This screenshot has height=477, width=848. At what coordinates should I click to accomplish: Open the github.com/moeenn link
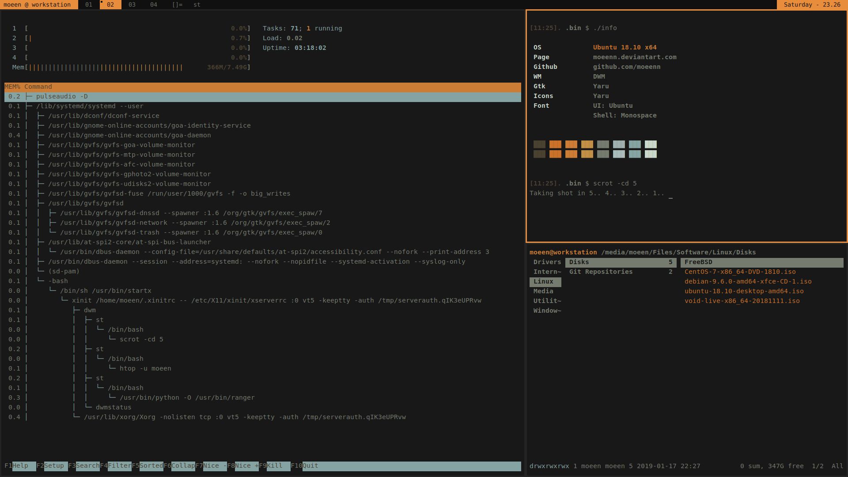click(627, 67)
